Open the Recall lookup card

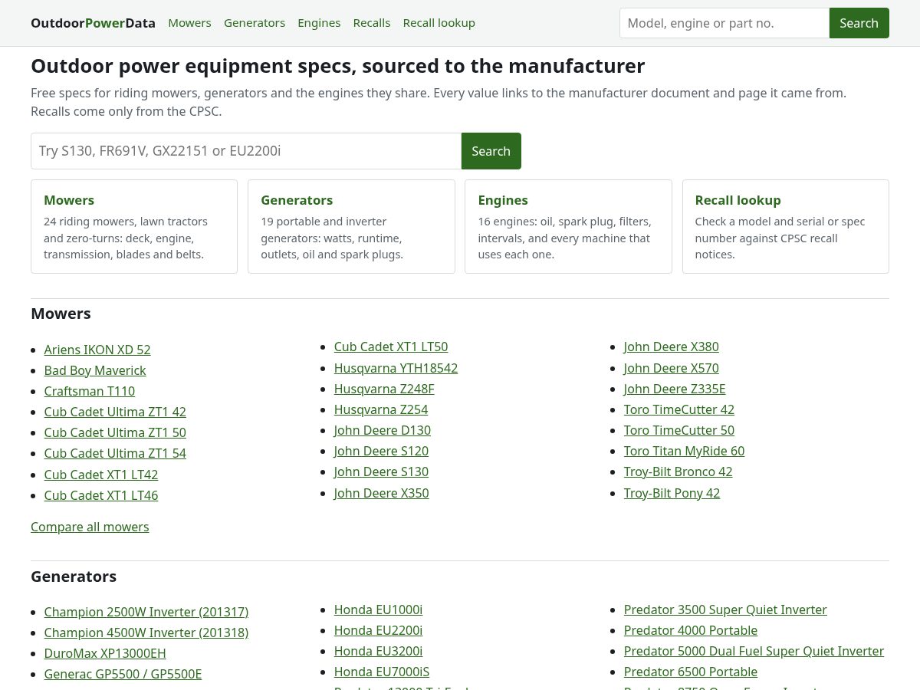786,227
